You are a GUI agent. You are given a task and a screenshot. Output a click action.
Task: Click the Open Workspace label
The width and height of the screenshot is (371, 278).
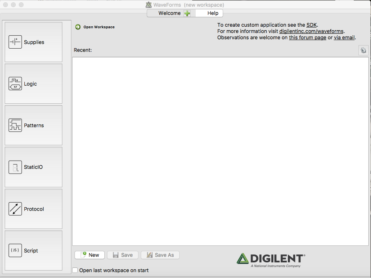(x=99, y=27)
